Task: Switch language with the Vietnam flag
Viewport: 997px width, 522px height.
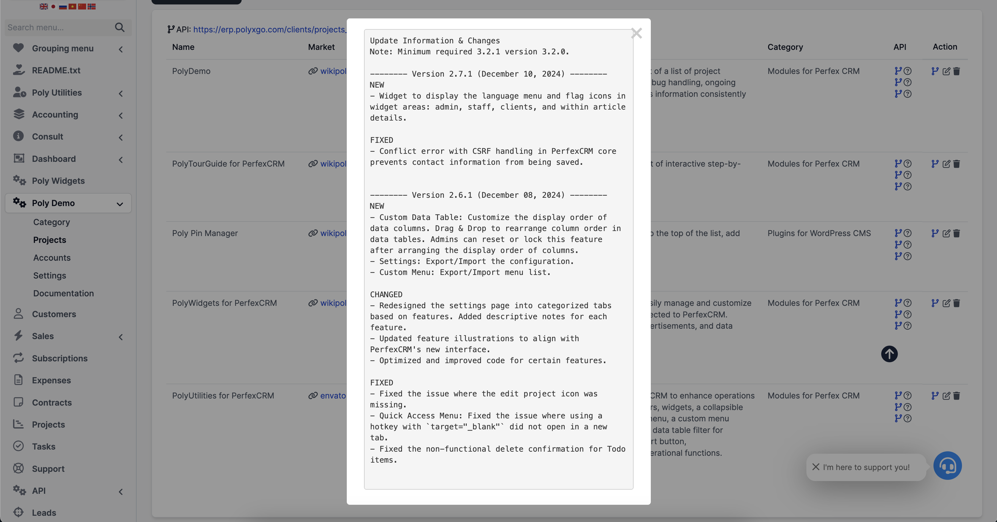Action: click(x=72, y=6)
